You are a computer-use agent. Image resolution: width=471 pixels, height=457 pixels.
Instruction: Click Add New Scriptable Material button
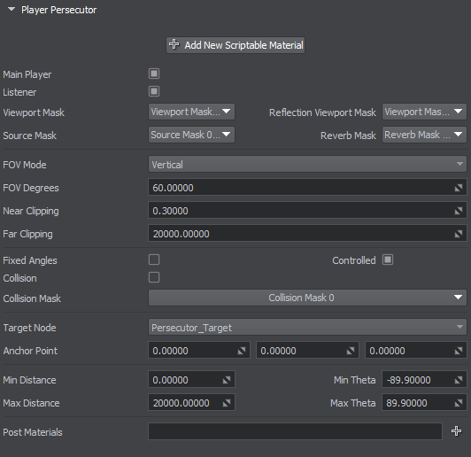click(x=235, y=45)
